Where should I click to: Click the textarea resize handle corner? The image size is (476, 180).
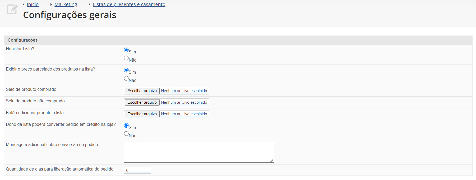tap(272, 160)
